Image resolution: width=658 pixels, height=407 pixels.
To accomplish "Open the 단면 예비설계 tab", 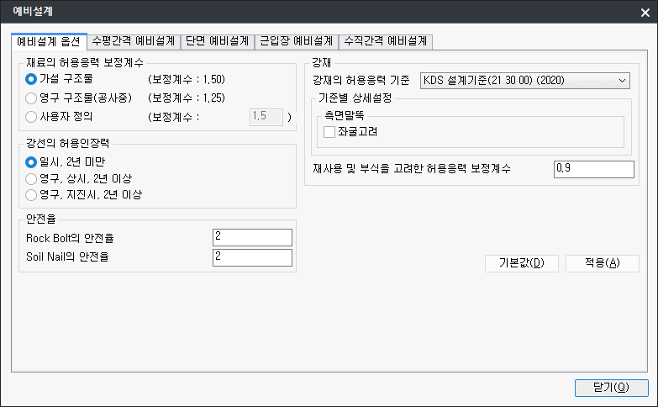I will tap(217, 40).
